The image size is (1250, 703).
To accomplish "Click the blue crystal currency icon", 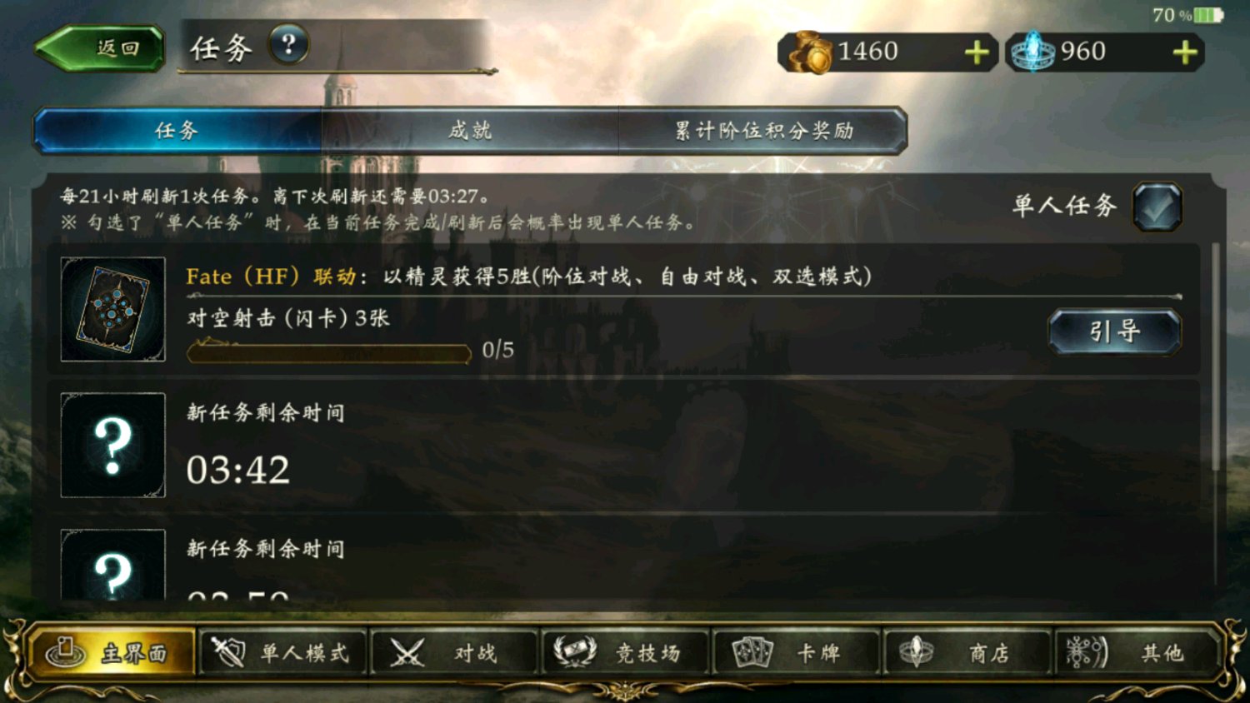I will (1032, 52).
